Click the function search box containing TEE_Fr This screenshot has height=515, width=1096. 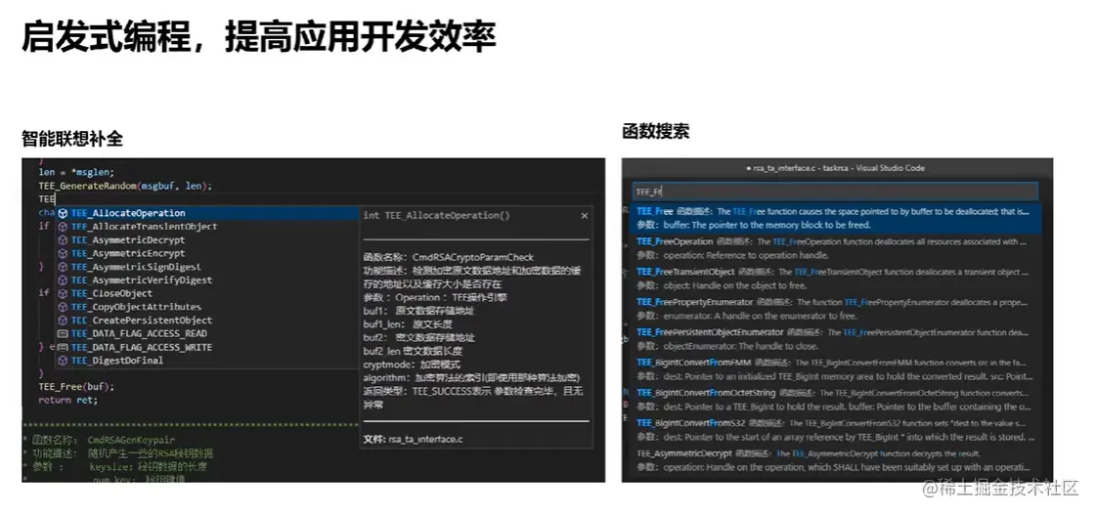pyautogui.click(x=836, y=191)
